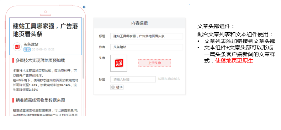The height and width of the screenshot is (130, 281).
Task: Click the 内容编辑 panel header
Action: click(x=139, y=23)
